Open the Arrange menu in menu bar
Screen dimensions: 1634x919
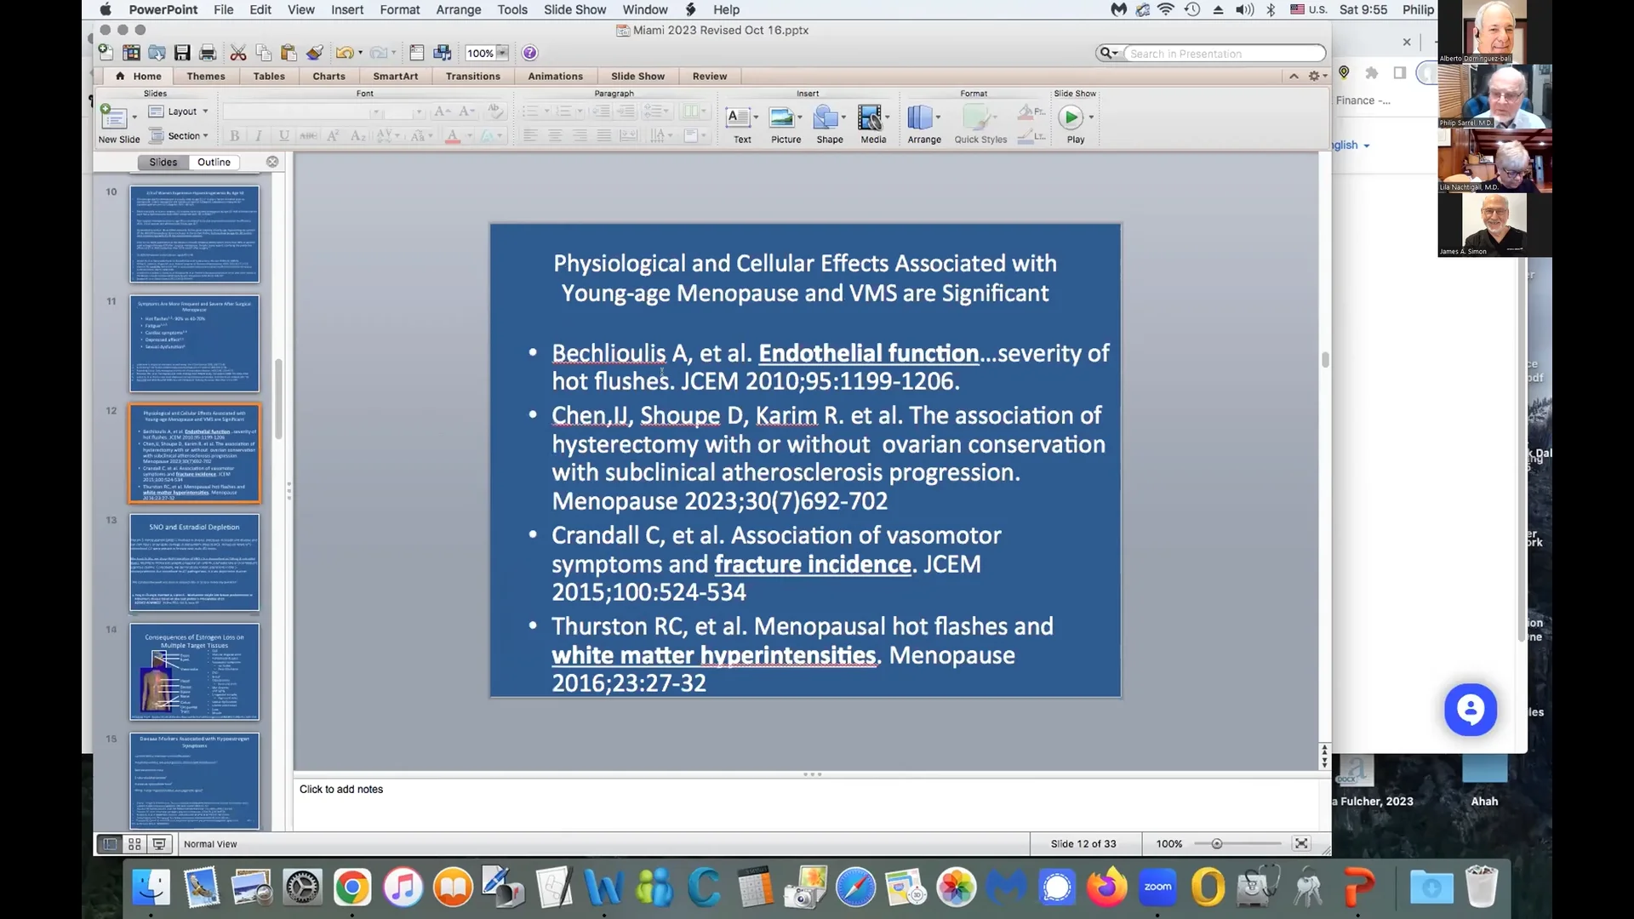click(458, 9)
